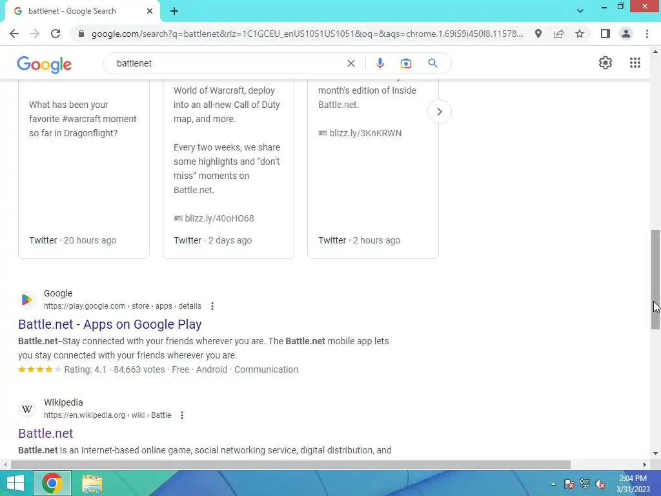Click the Google logo
Image resolution: width=661 pixels, height=496 pixels.
[x=45, y=65]
